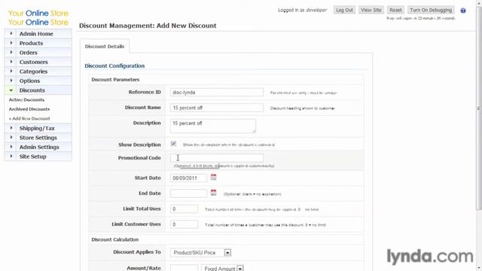482x271 pixels.
Task: Toggle the Show Description checkbox
Action: coord(173,144)
